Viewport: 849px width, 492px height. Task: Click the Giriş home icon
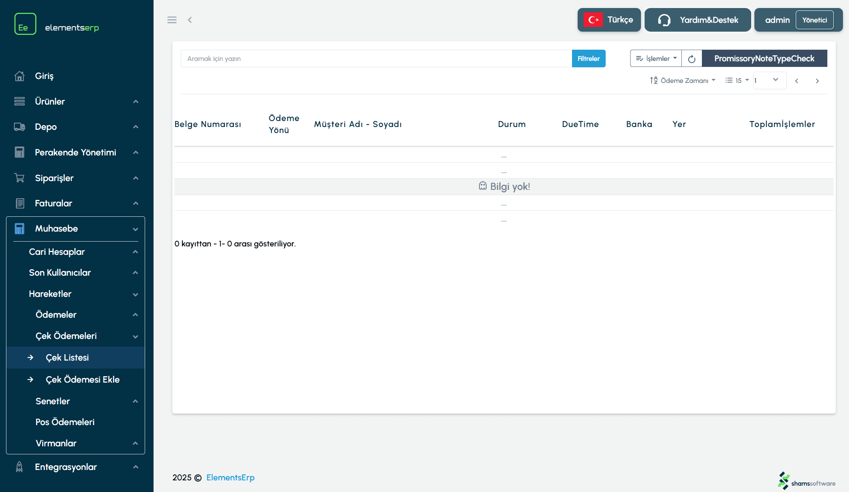click(x=19, y=76)
